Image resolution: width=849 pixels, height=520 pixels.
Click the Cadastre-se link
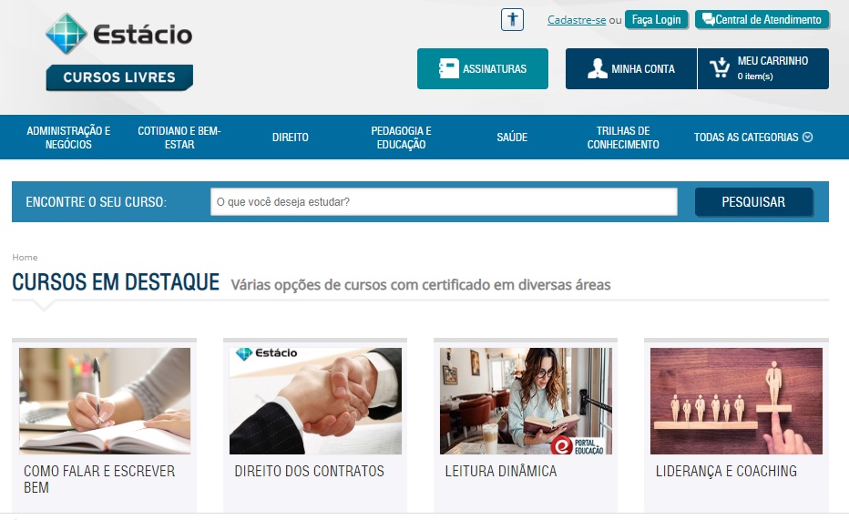click(x=577, y=20)
